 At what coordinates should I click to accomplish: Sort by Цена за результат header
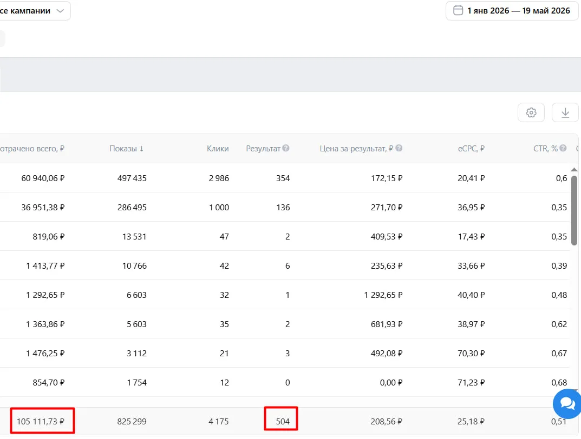pos(356,149)
